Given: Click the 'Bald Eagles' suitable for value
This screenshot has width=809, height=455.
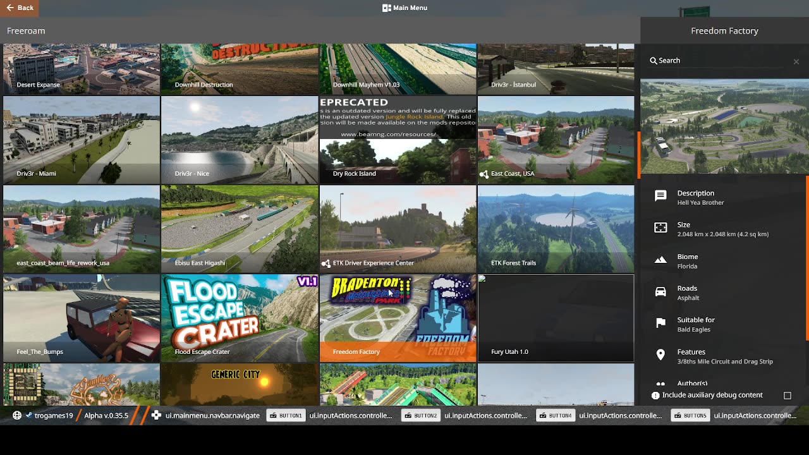Looking at the screenshot, I should (x=693, y=330).
